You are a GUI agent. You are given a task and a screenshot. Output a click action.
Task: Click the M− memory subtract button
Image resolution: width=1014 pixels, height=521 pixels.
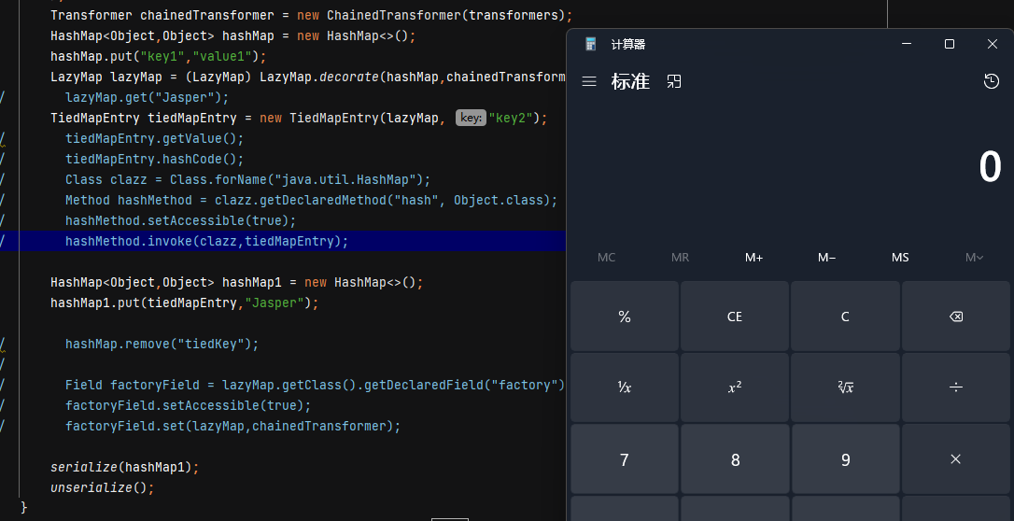pyautogui.click(x=826, y=258)
